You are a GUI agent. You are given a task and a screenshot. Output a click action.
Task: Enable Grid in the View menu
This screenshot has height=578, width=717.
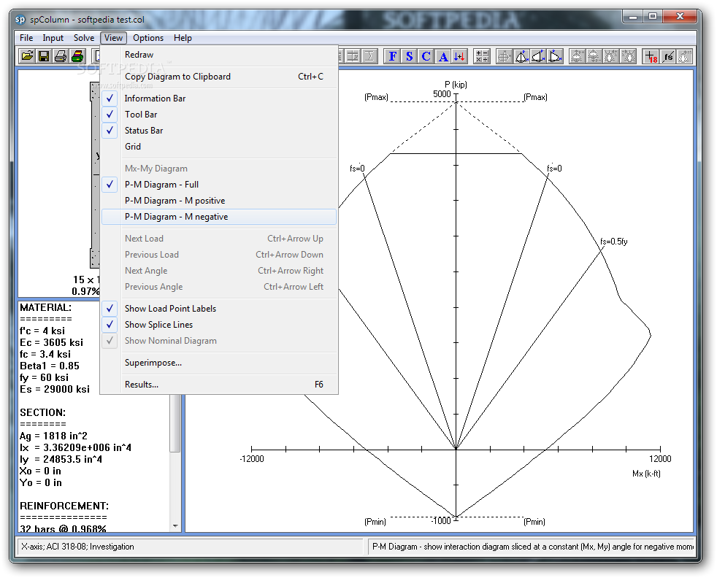click(218, 146)
